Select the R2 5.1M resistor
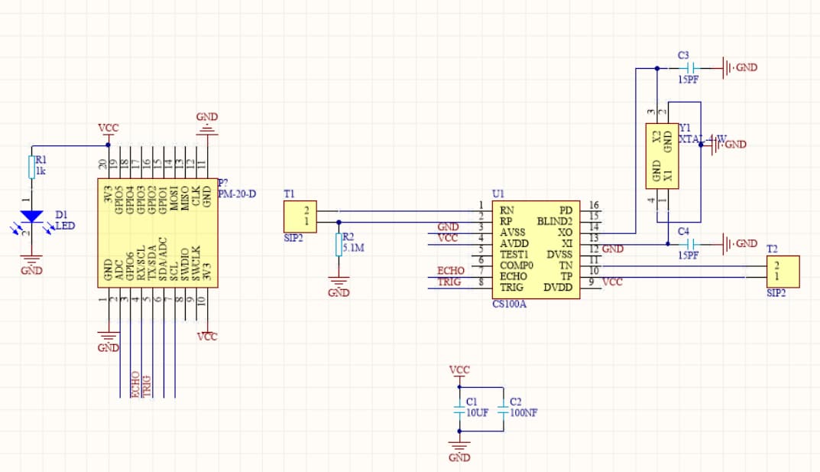 tap(339, 245)
